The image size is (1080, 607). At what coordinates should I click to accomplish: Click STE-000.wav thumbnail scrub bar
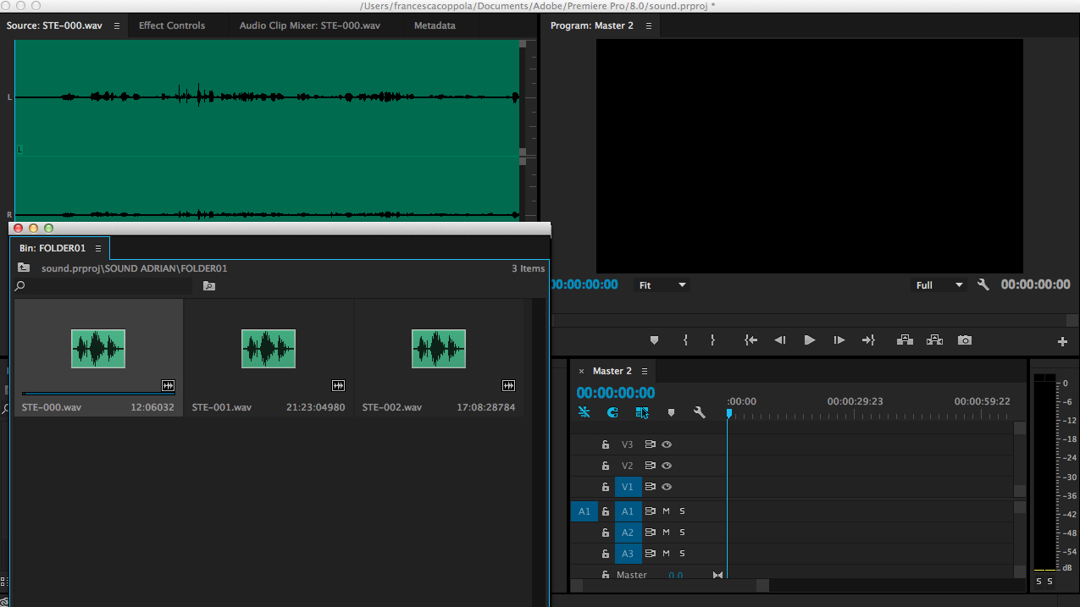tap(98, 393)
